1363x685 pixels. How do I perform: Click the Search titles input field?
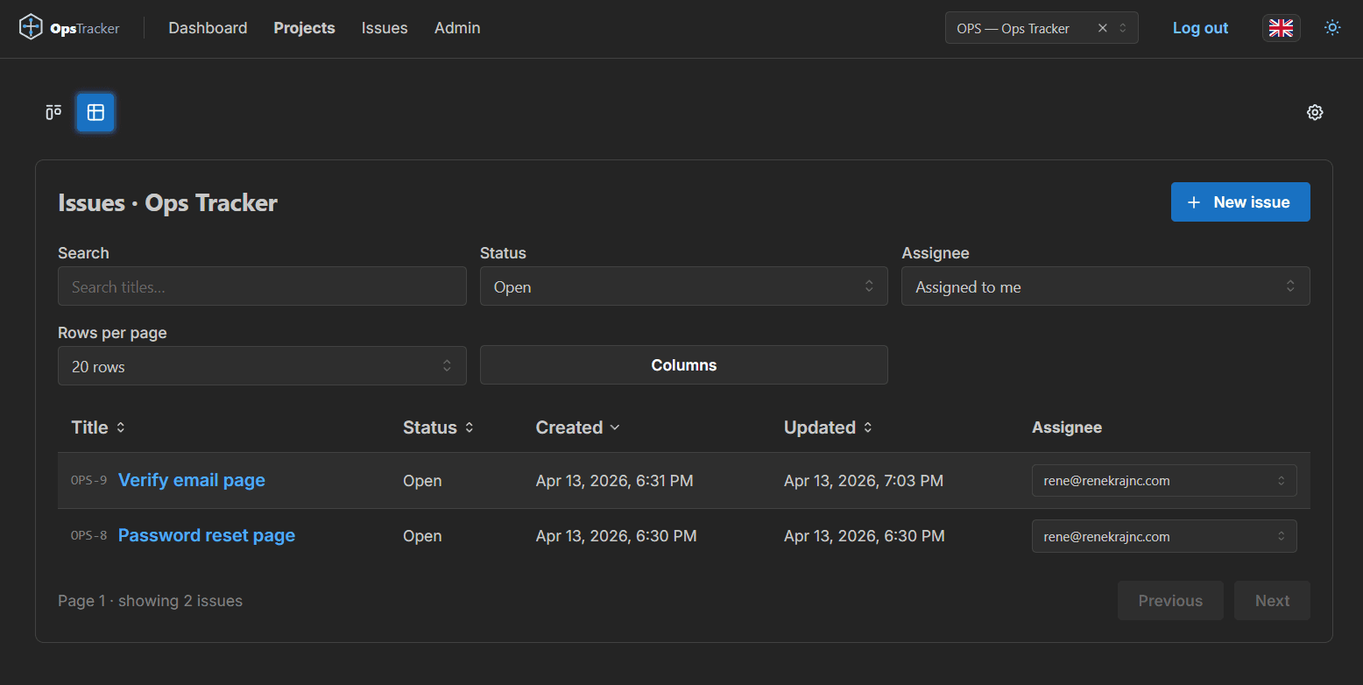[x=262, y=286]
